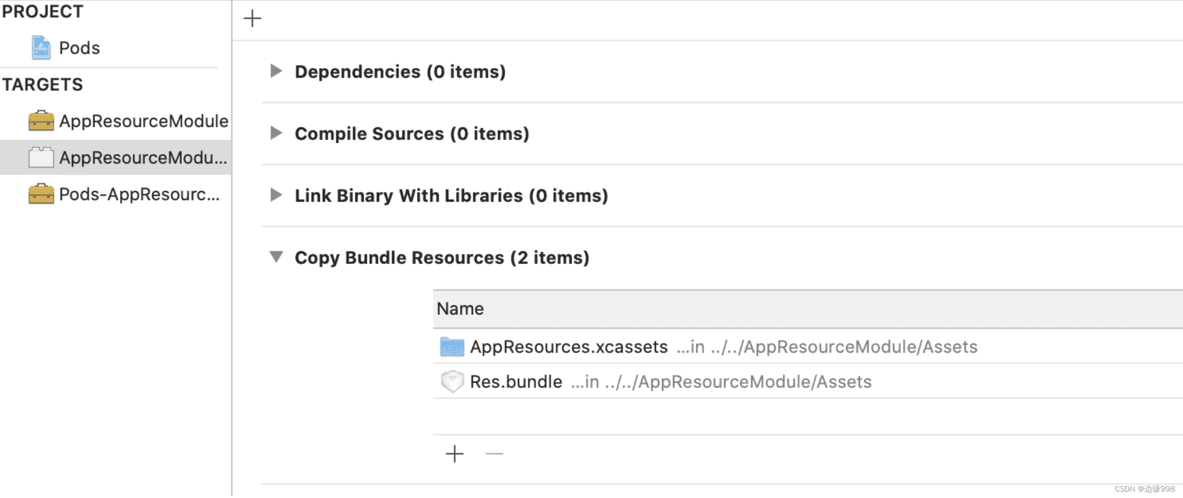
Task: Click the Pods-AppResourc... target toolbox icon
Action: coord(41,194)
